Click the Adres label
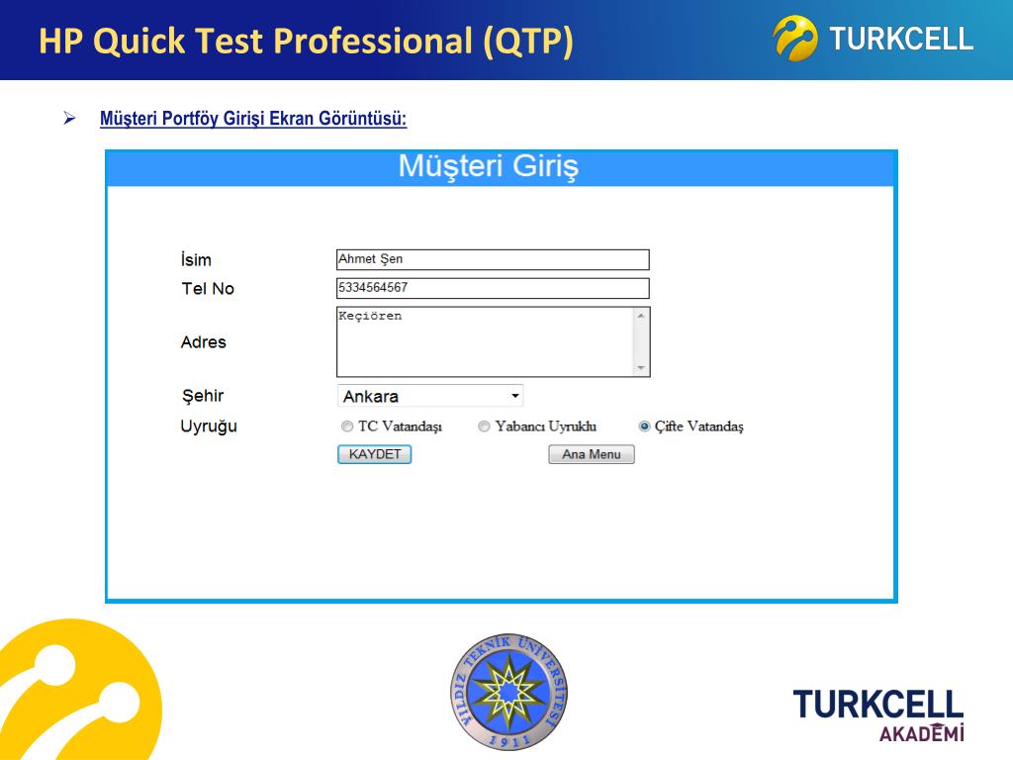This screenshot has width=1013, height=760. (x=204, y=341)
